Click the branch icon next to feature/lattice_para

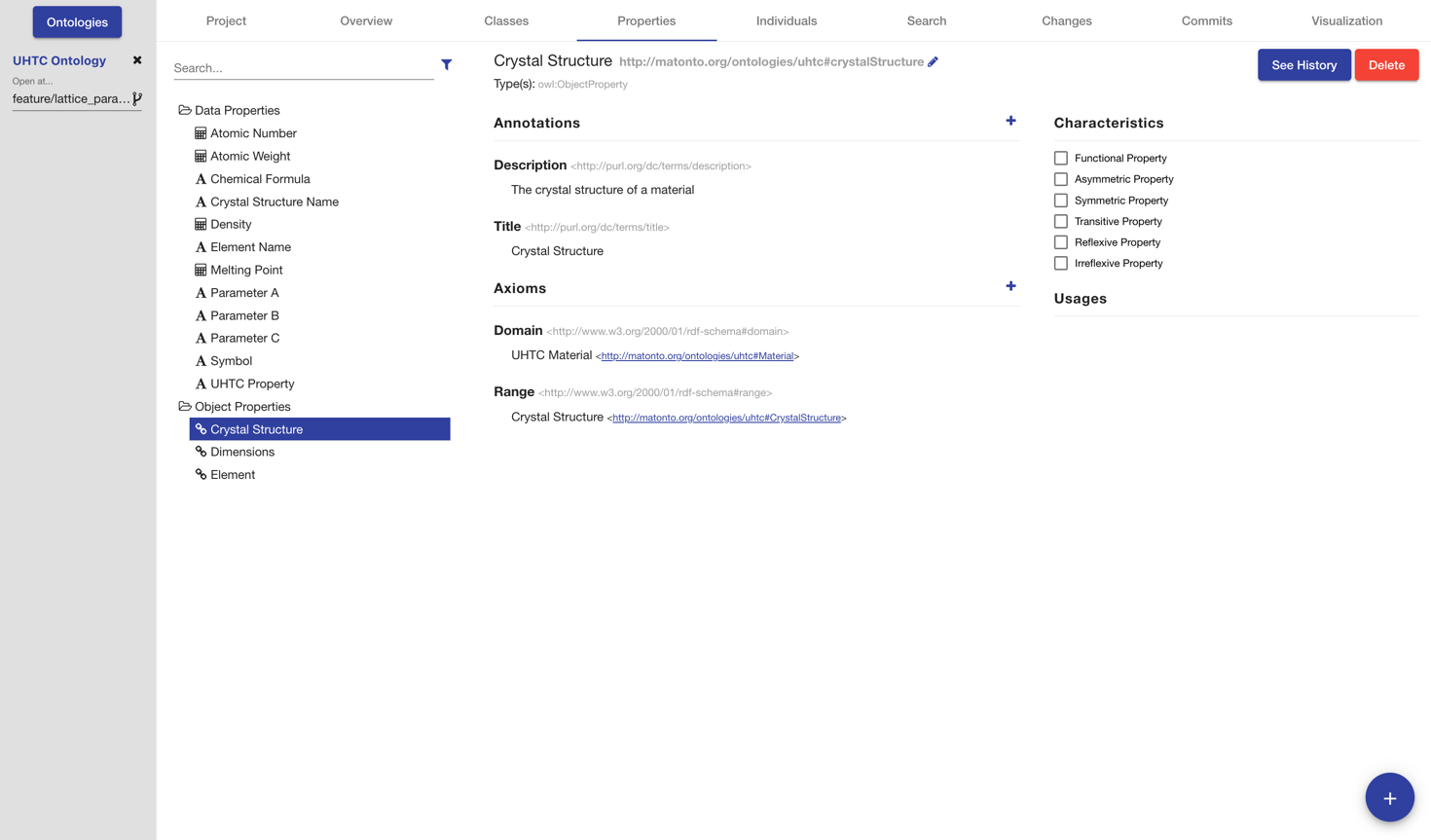137,98
